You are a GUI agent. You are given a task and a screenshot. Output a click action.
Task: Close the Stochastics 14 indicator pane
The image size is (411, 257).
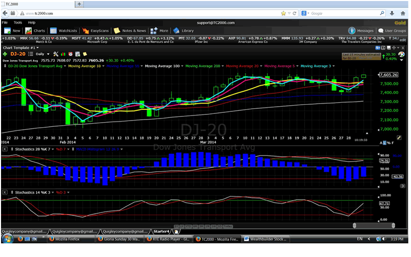tap(5, 191)
